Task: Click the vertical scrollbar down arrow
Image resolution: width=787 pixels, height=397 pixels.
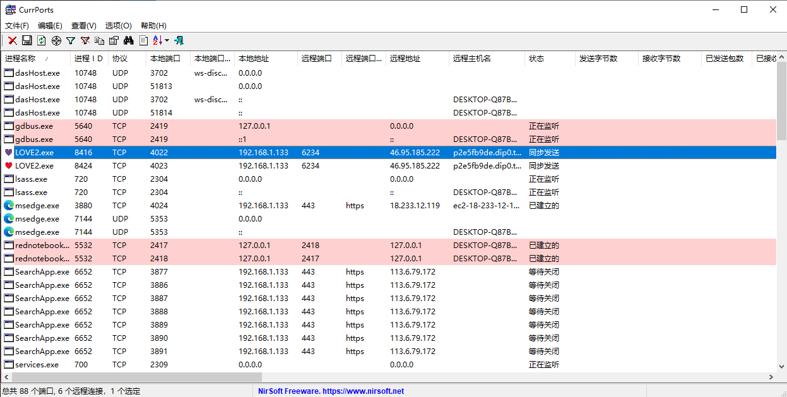Action: 781,367
